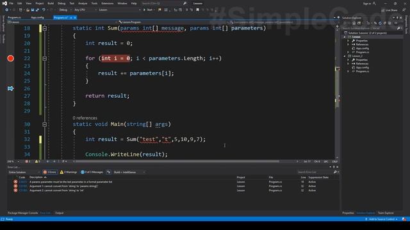Click the Live Share button
410x230 pixels.
pyautogui.click(x=389, y=10)
